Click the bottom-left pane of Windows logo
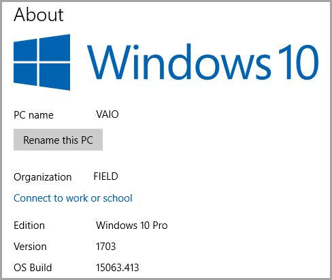The width and height of the screenshot is (332, 280). pos(25,74)
